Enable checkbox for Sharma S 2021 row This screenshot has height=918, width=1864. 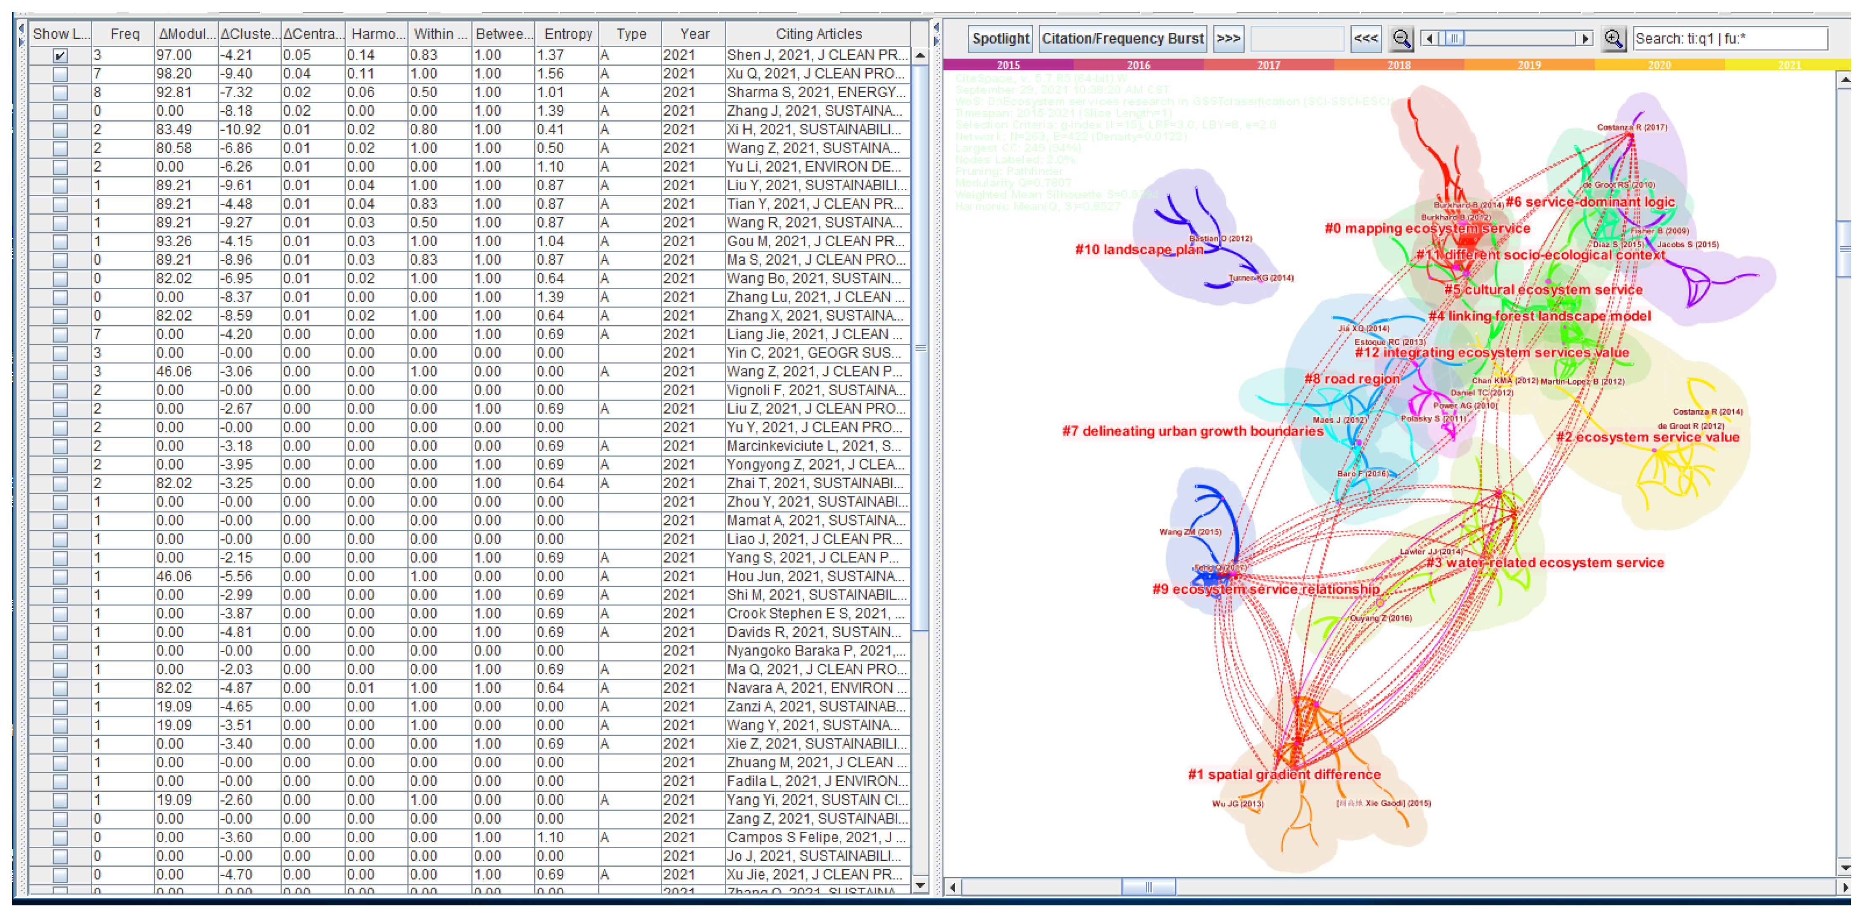(x=60, y=93)
